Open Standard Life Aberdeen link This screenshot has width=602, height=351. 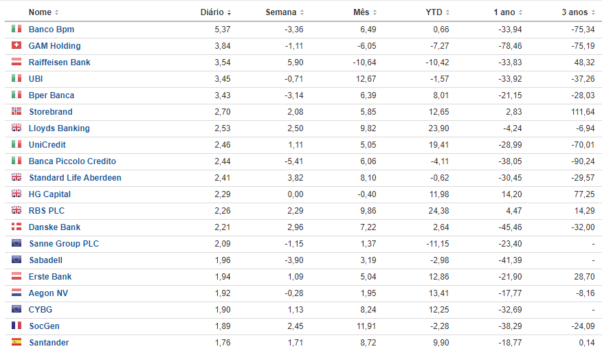(76, 178)
